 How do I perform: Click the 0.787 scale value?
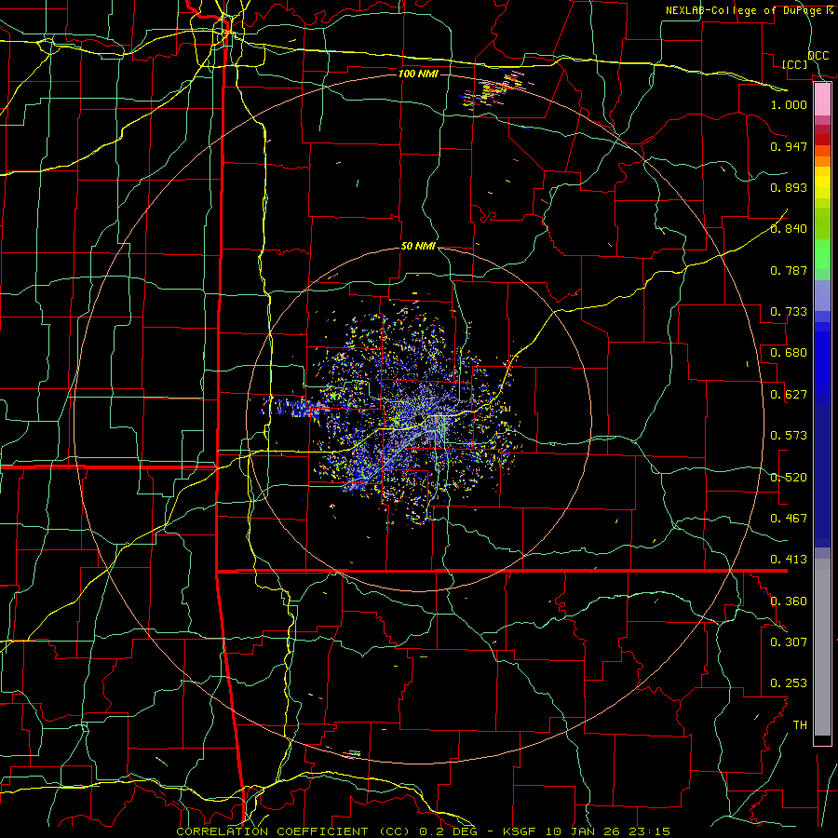pos(789,270)
